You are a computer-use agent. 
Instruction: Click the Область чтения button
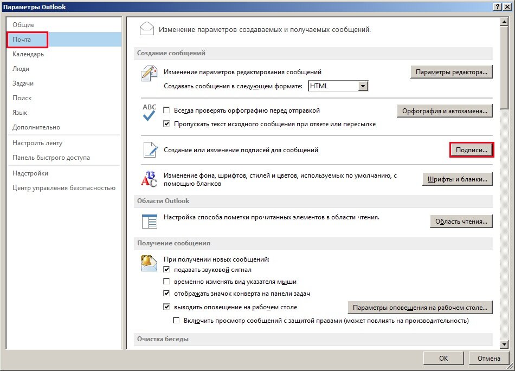click(x=461, y=222)
